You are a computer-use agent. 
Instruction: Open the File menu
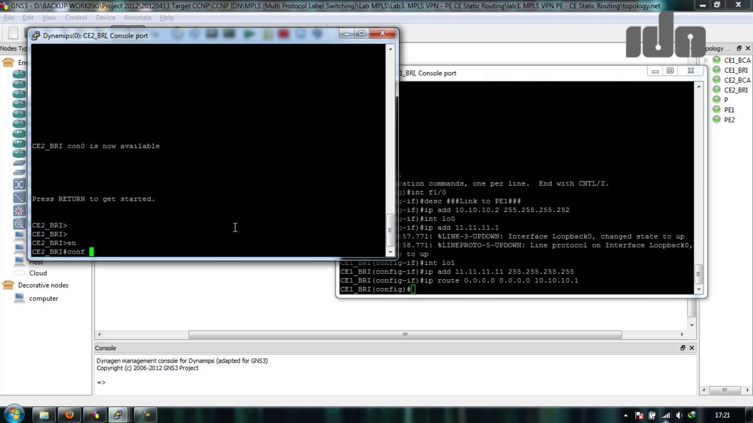(9, 18)
